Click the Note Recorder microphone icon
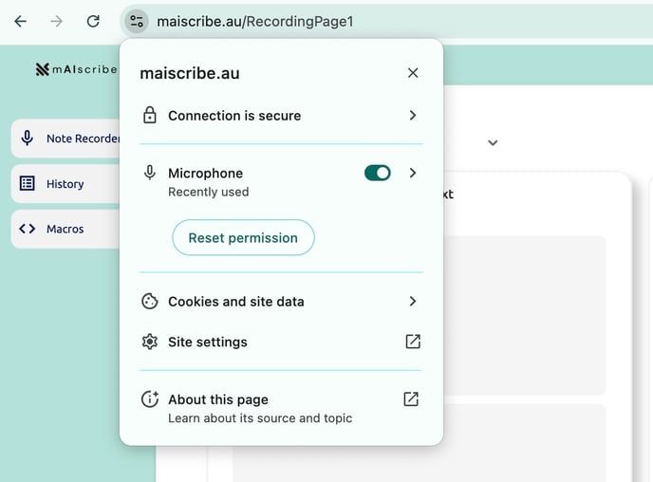Image resolution: width=653 pixels, height=482 pixels. pos(28,138)
